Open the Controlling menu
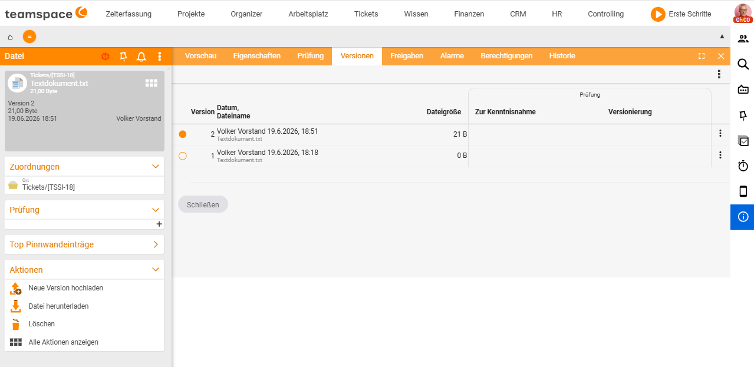Image resolution: width=754 pixels, height=367 pixels. tap(605, 14)
